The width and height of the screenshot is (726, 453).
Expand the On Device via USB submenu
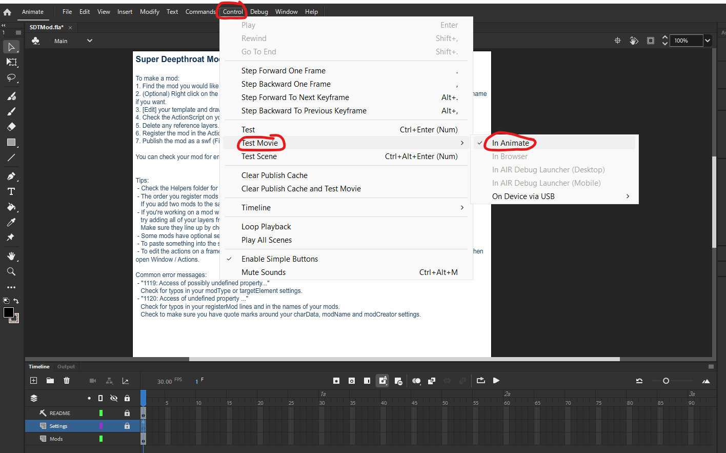[x=523, y=196]
